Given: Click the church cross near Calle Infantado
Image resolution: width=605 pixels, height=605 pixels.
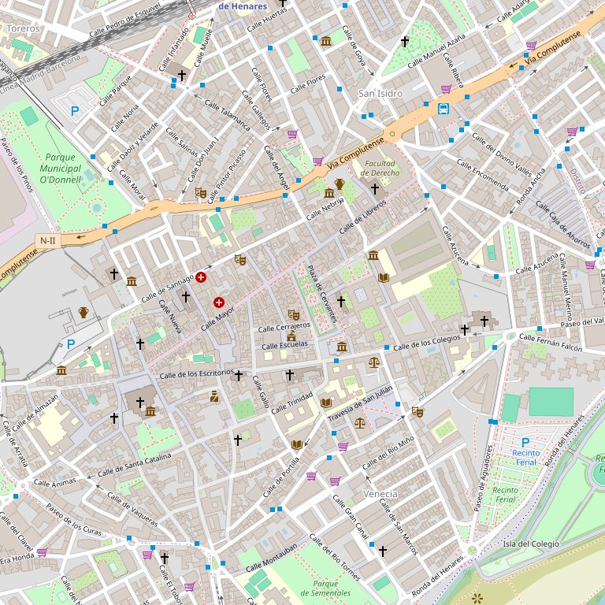Looking at the screenshot, I should click(x=182, y=75).
